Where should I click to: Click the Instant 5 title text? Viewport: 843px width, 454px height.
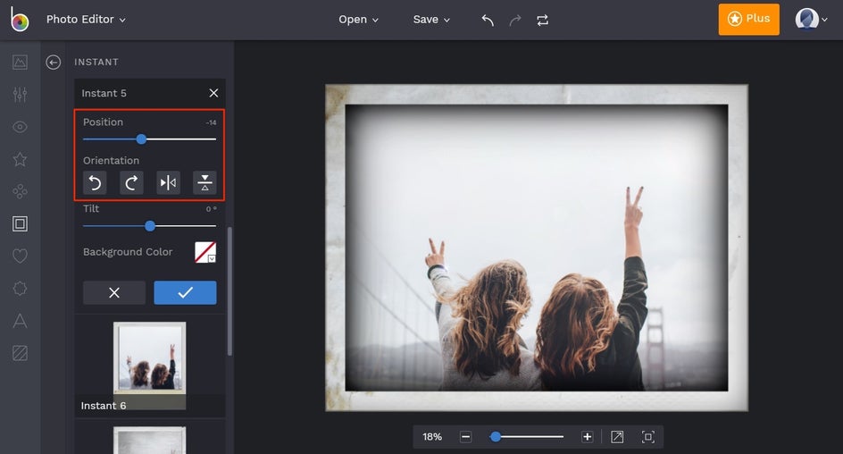(104, 93)
